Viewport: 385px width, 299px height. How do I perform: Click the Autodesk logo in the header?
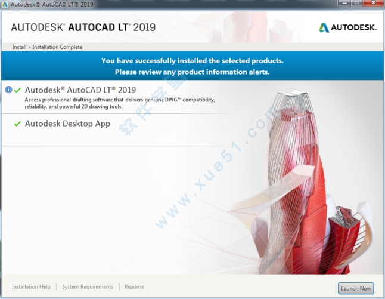pos(347,27)
